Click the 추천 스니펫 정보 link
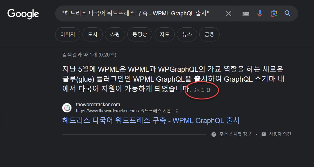 235,134
